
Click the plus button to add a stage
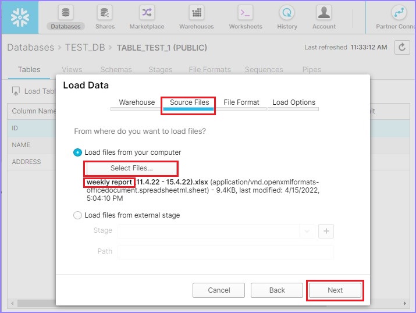tap(326, 231)
